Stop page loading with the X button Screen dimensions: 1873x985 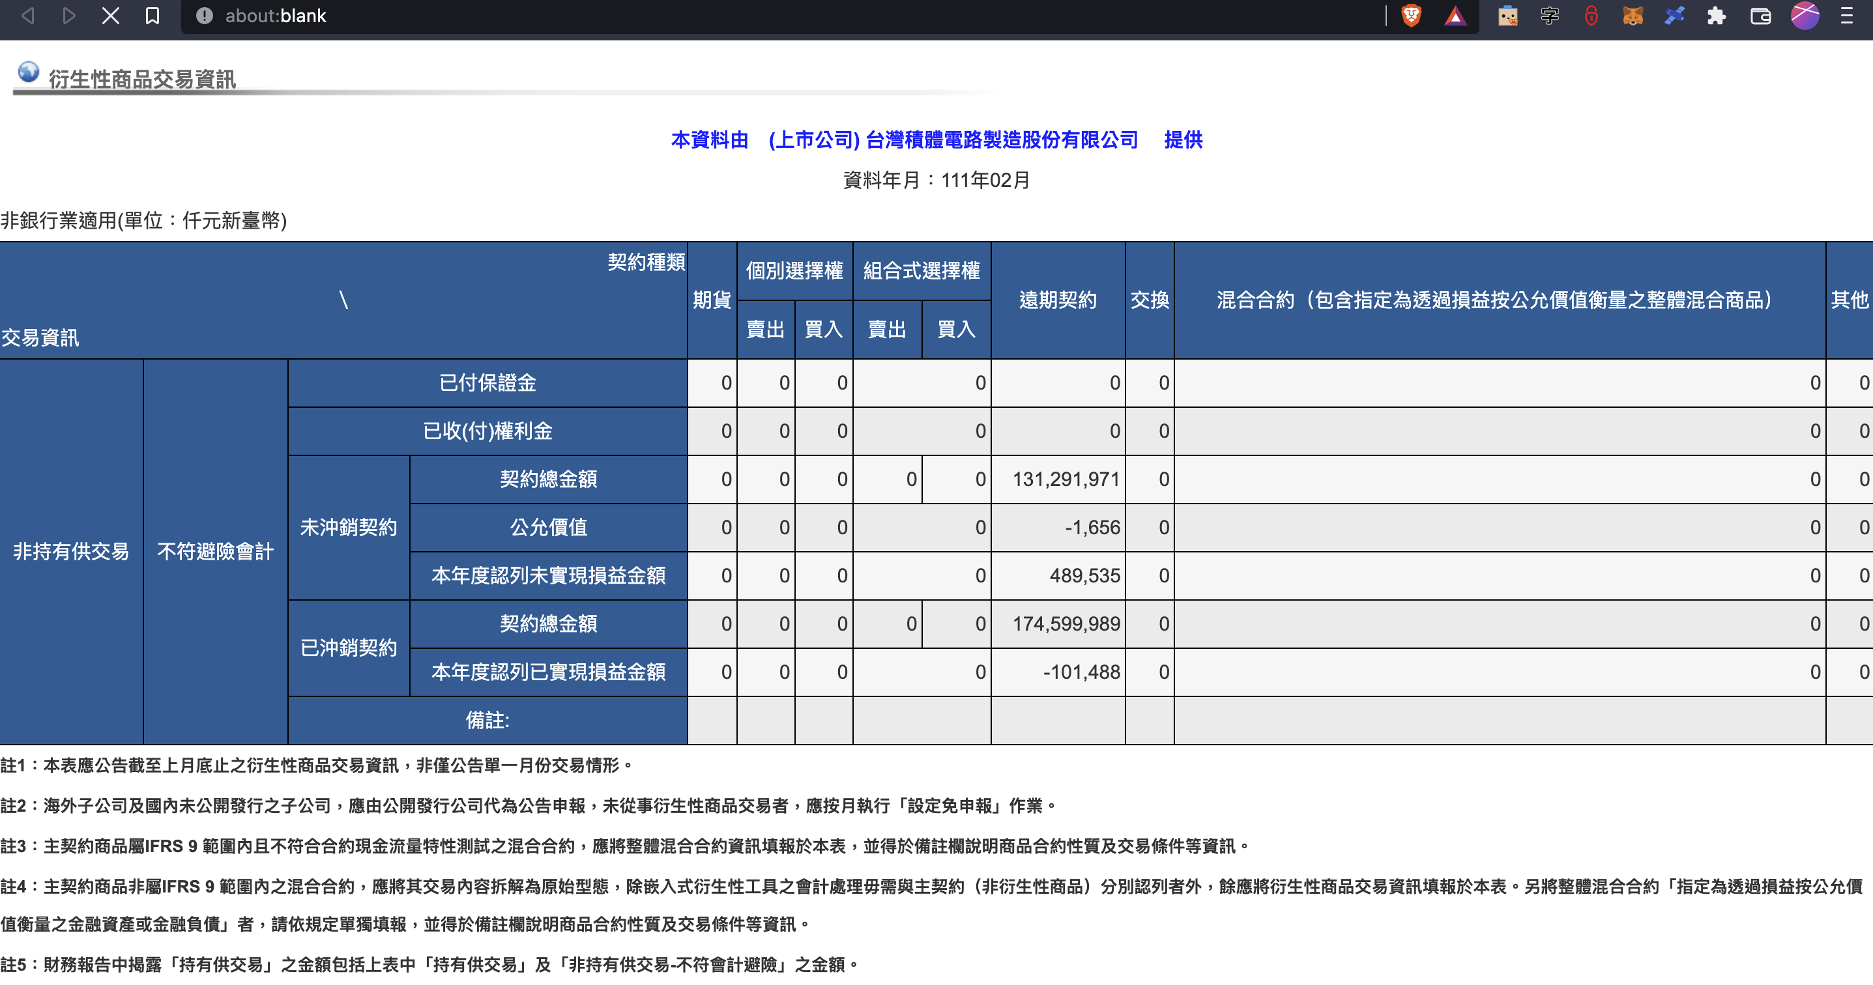(111, 15)
